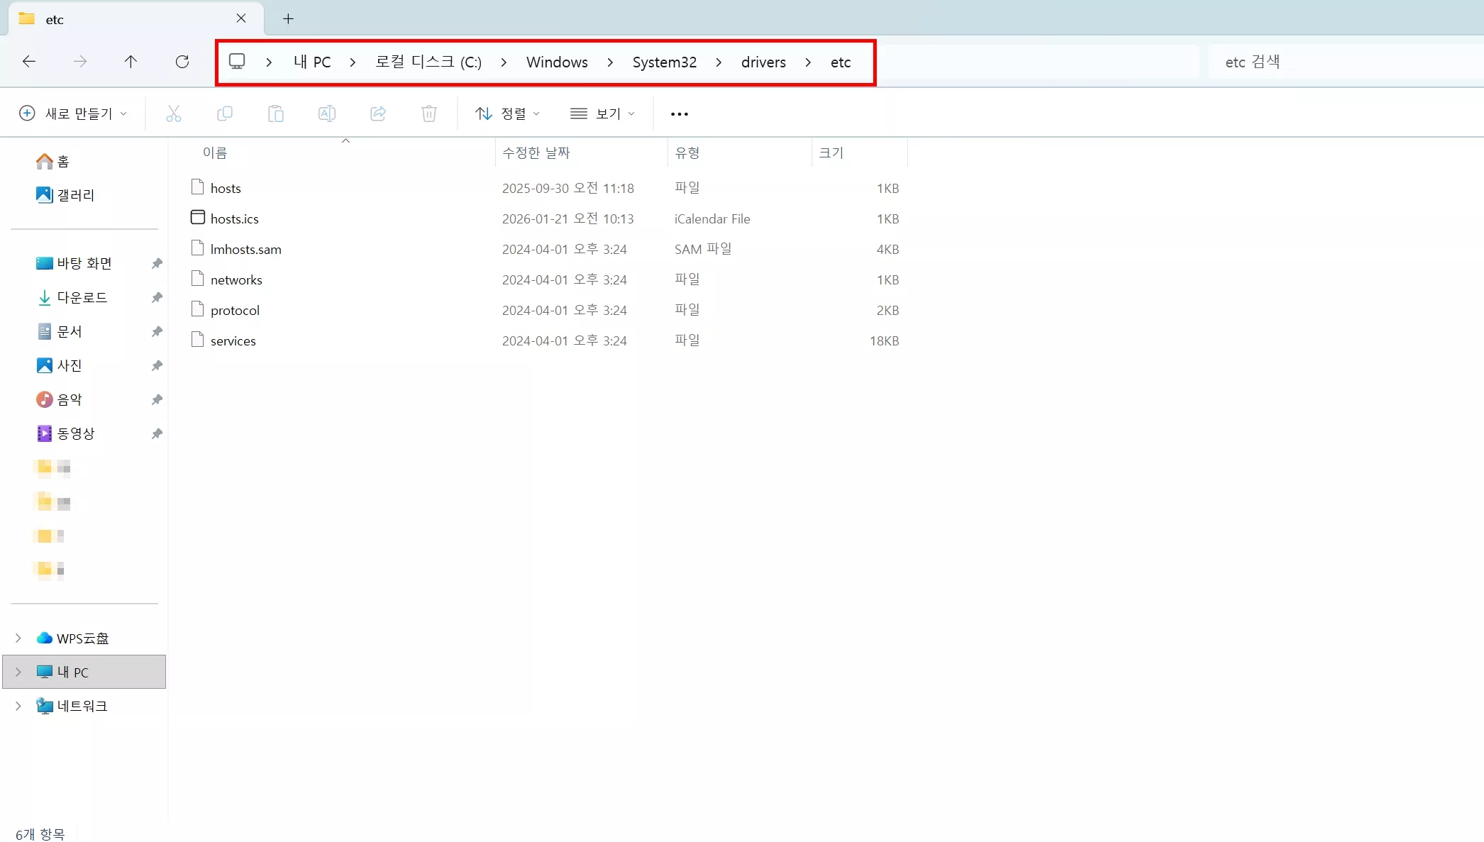Delete selection using the trash icon
Image resolution: width=1484 pixels, height=842 pixels.
point(428,113)
